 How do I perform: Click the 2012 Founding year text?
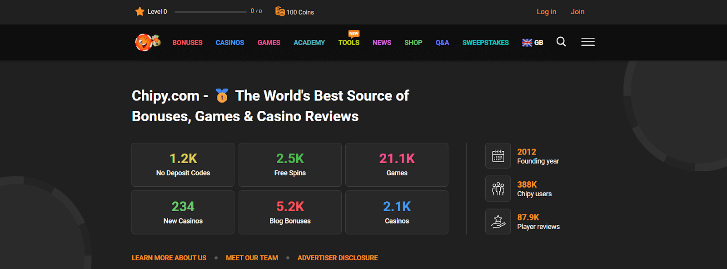coord(538,156)
